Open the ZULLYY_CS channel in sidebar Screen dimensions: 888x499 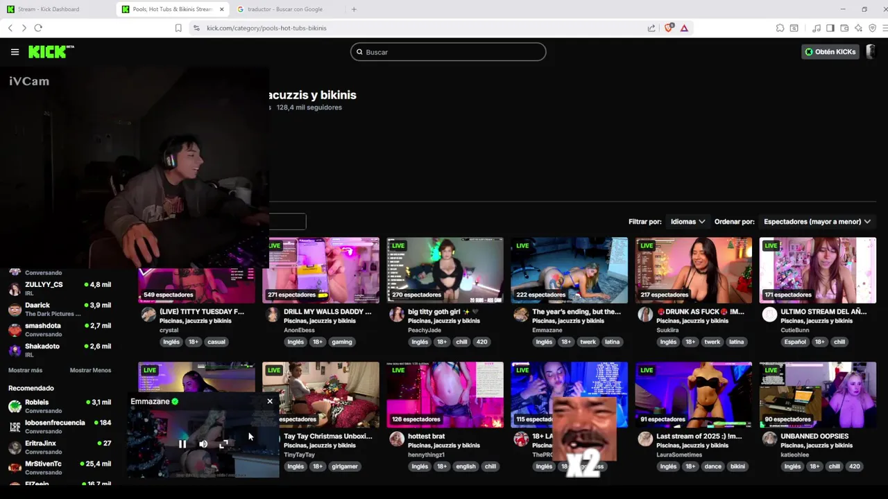click(x=59, y=288)
